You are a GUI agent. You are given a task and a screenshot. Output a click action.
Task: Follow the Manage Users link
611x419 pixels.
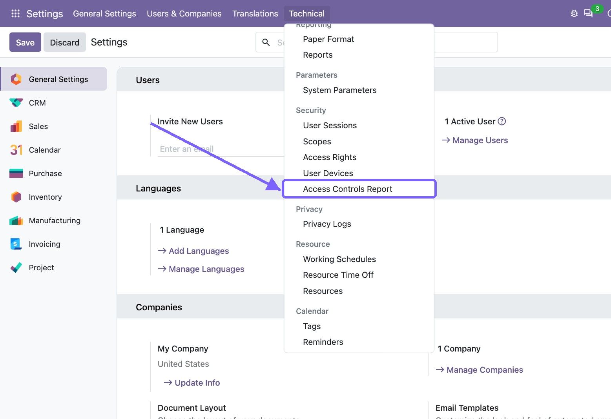475,140
